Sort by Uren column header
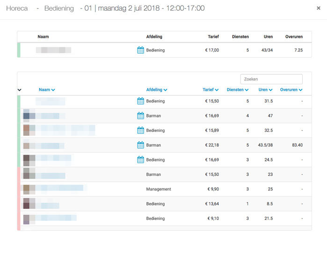The height and width of the screenshot is (255, 327). 265,90
